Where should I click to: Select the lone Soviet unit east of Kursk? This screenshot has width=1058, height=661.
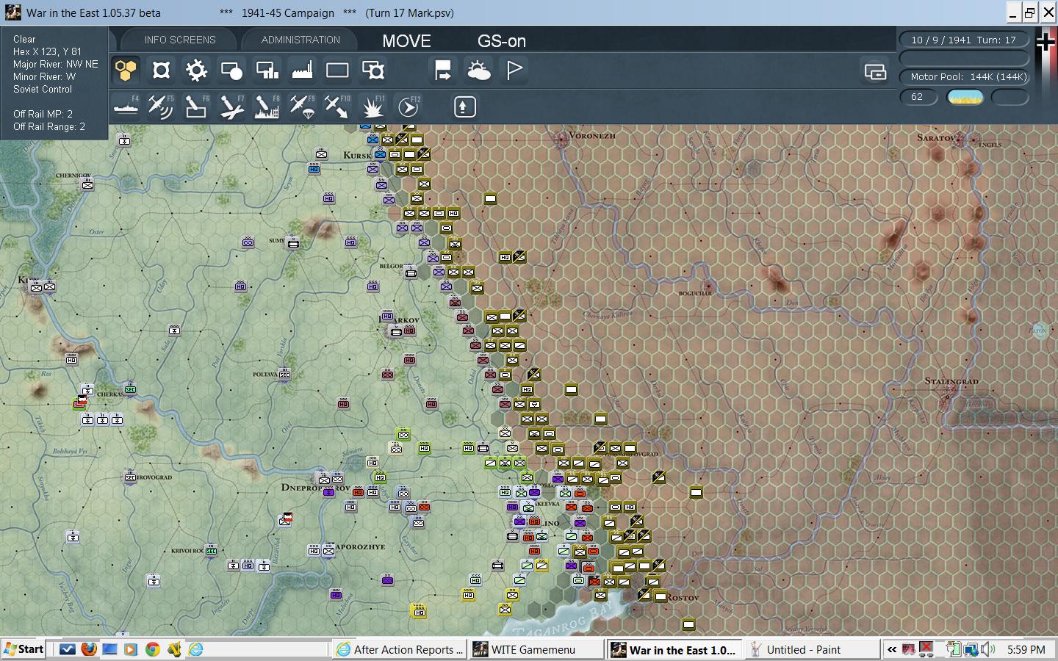click(490, 198)
